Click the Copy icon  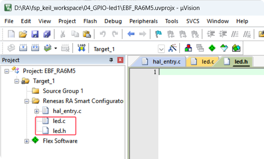75,34
